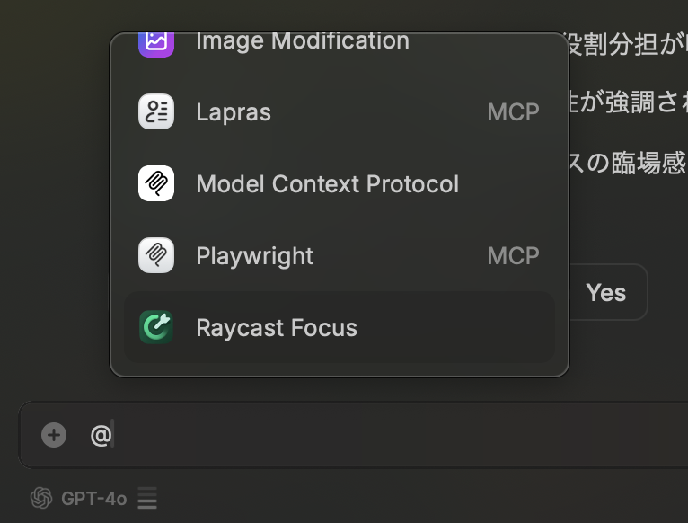This screenshot has height=523, width=688.
Task: Click the OpenAI logo beside GPT-4o
Action: coord(41,498)
